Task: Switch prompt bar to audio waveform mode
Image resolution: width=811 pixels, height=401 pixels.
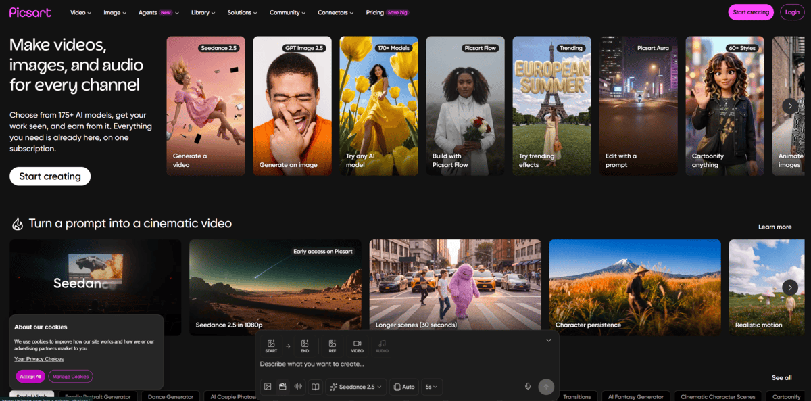Action: (x=298, y=387)
